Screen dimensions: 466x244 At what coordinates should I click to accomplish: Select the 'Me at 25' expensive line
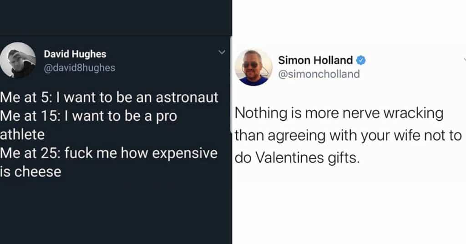click(109, 153)
